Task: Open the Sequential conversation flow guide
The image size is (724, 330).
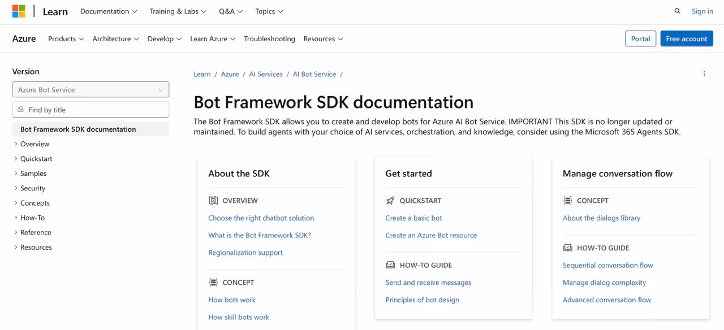Action: click(x=607, y=265)
